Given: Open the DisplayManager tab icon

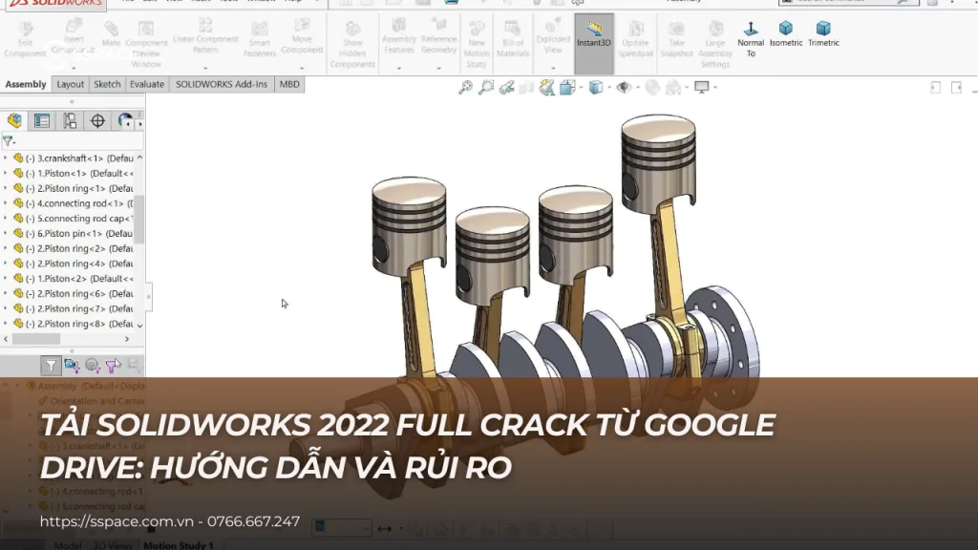Looking at the screenshot, I should [125, 120].
